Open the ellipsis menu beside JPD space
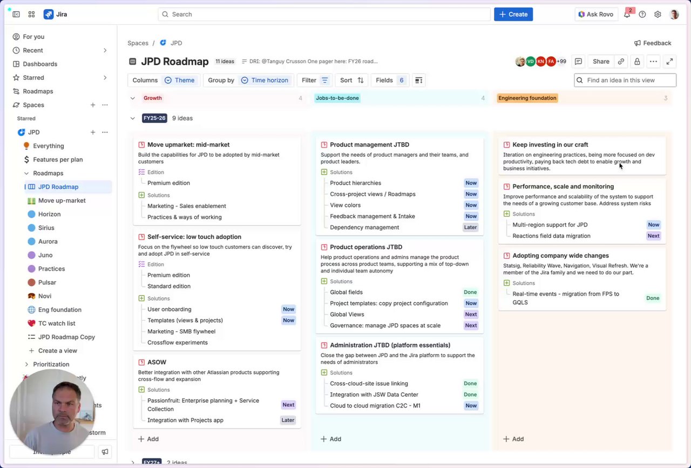 pos(105,132)
